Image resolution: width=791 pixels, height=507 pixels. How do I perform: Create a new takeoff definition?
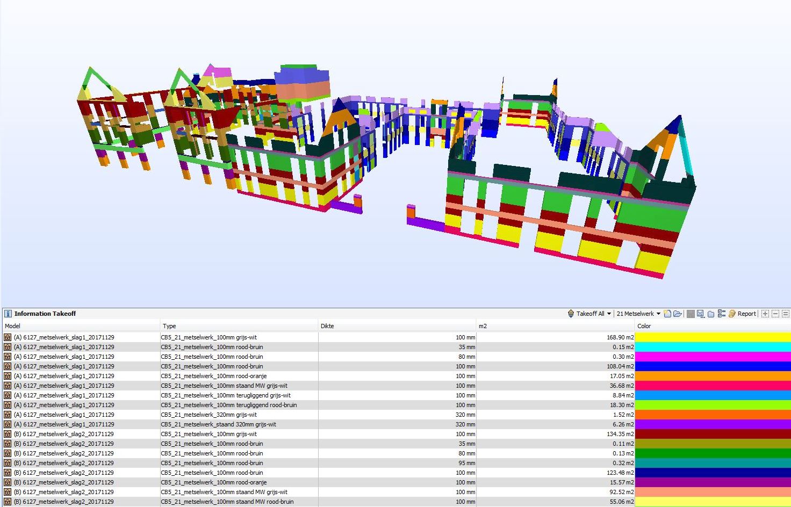point(667,314)
